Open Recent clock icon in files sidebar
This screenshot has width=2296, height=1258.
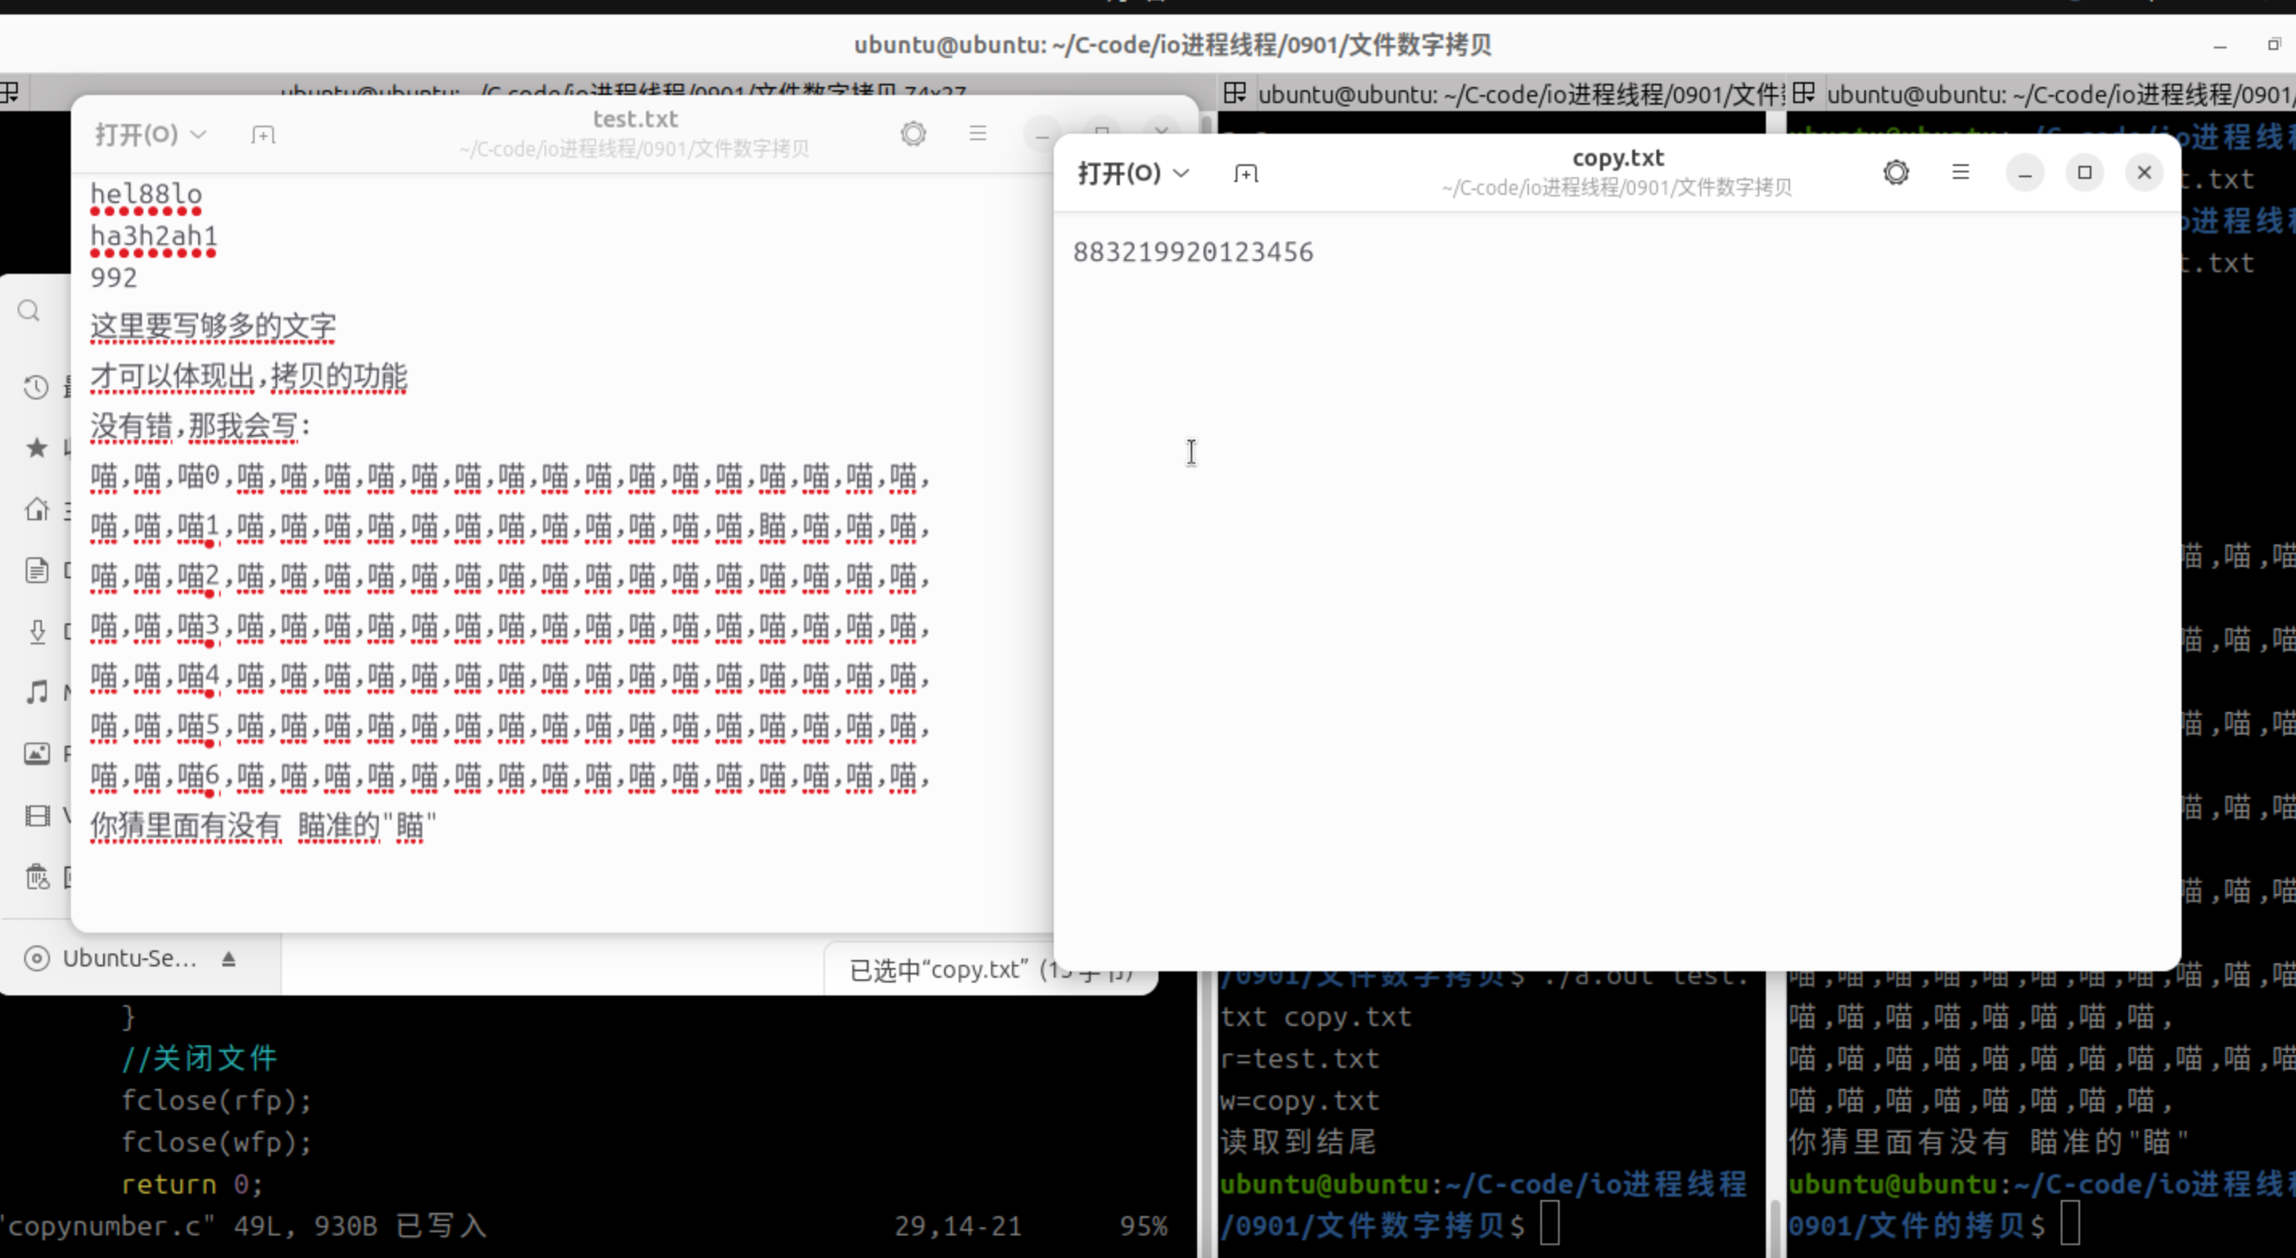[x=35, y=387]
